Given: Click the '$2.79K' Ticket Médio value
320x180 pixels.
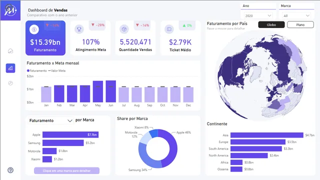Looking at the screenshot, I should click(180, 42).
